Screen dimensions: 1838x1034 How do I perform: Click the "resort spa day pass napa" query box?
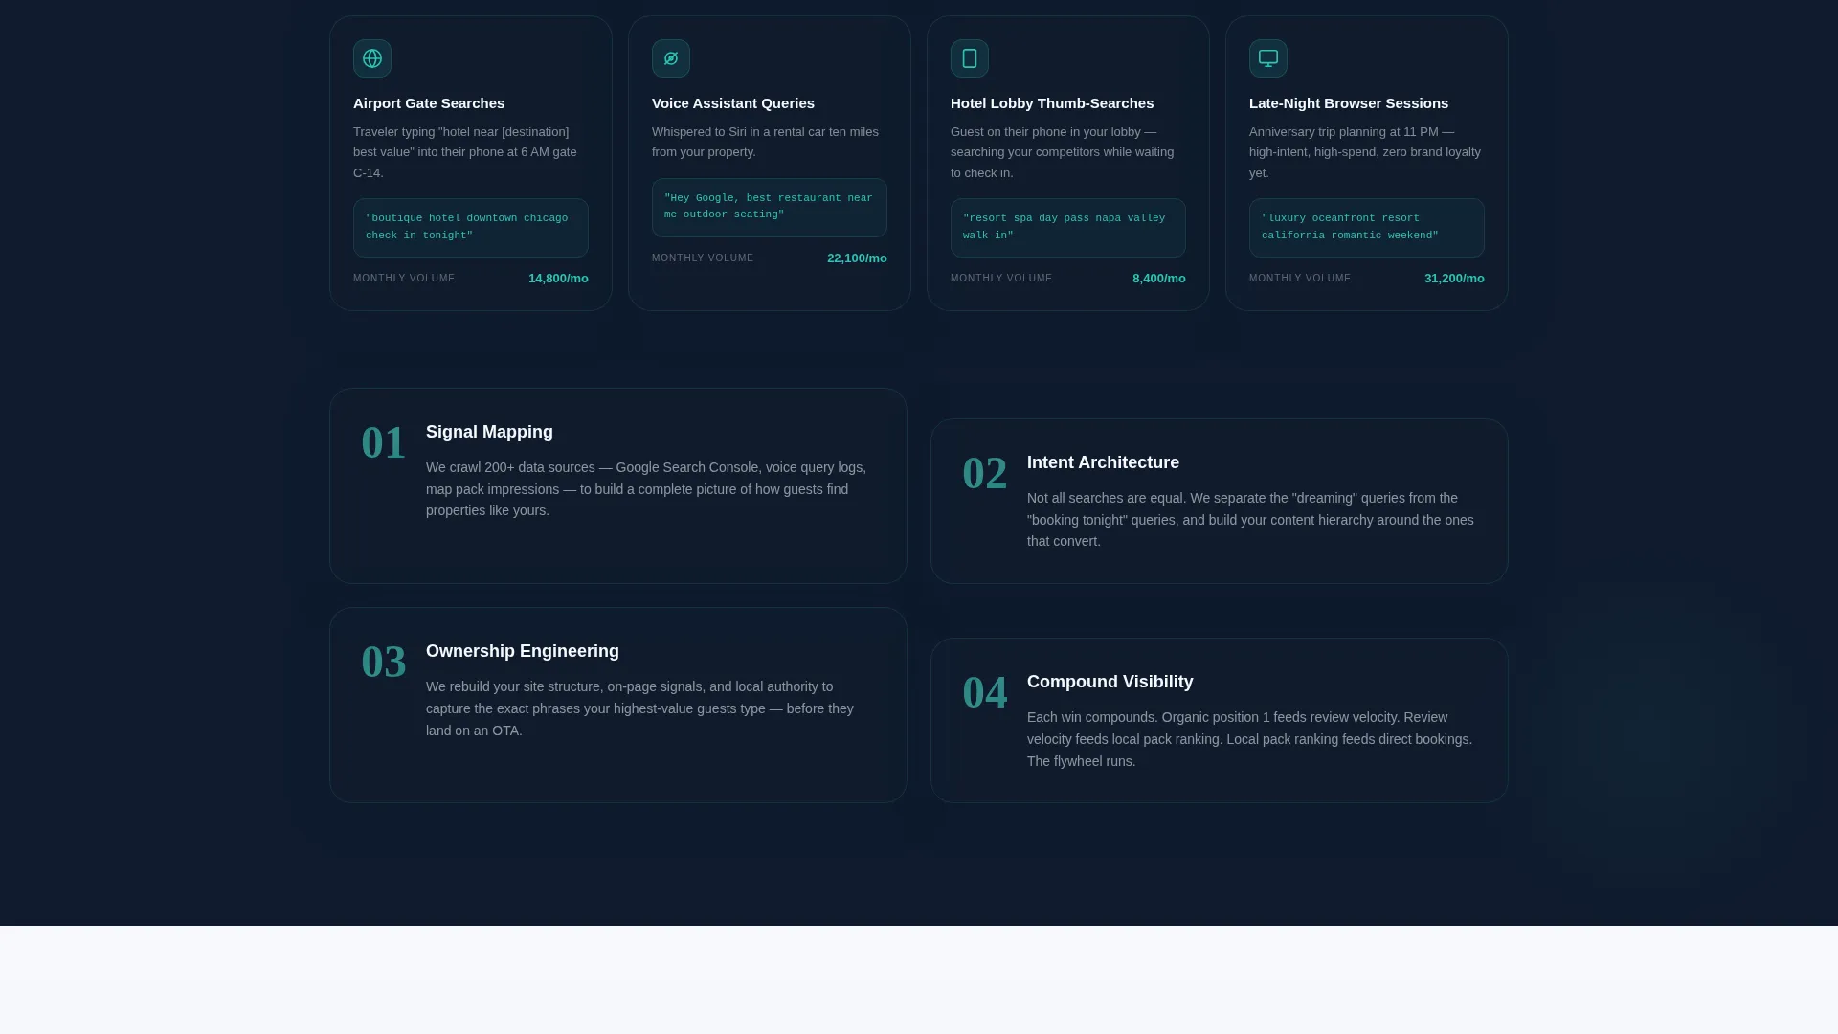click(x=1068, y=228)
